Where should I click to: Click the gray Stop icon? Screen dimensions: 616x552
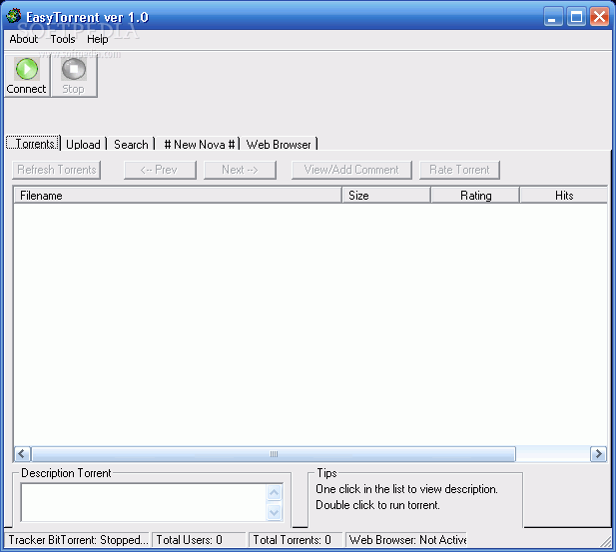pyautogui.click(x=74, y=69)
